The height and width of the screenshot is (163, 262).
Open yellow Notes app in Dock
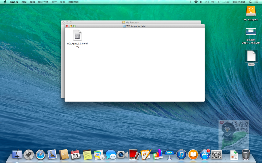click(88, 155)
